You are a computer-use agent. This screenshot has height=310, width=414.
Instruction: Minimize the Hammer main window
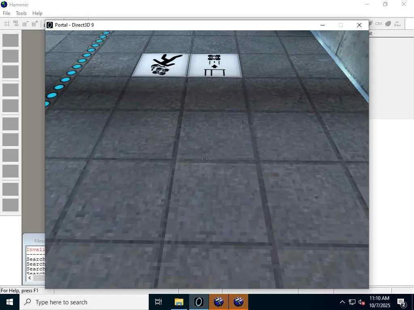click(367, 4)
